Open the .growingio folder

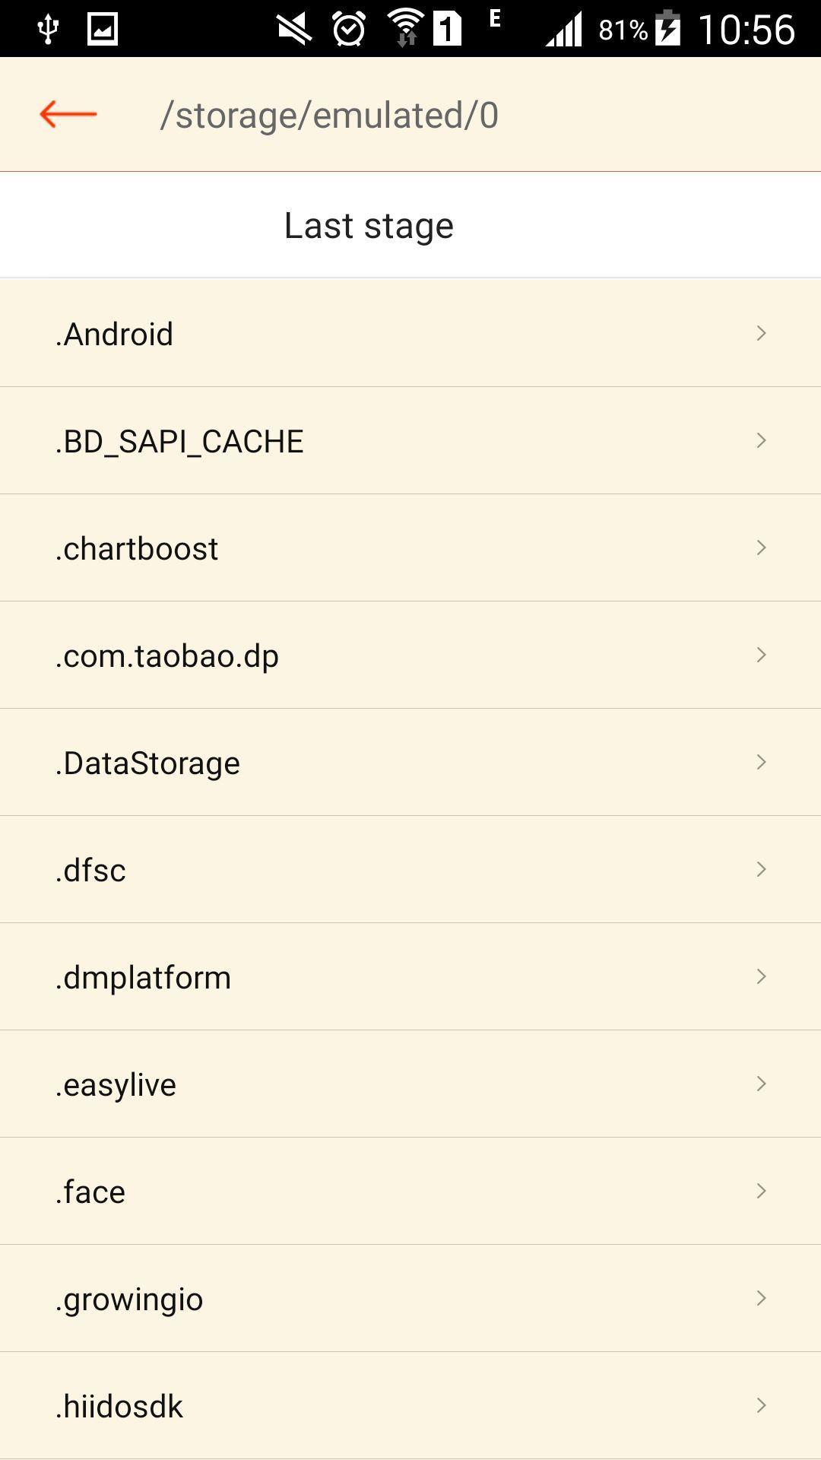click(410, 1298)
